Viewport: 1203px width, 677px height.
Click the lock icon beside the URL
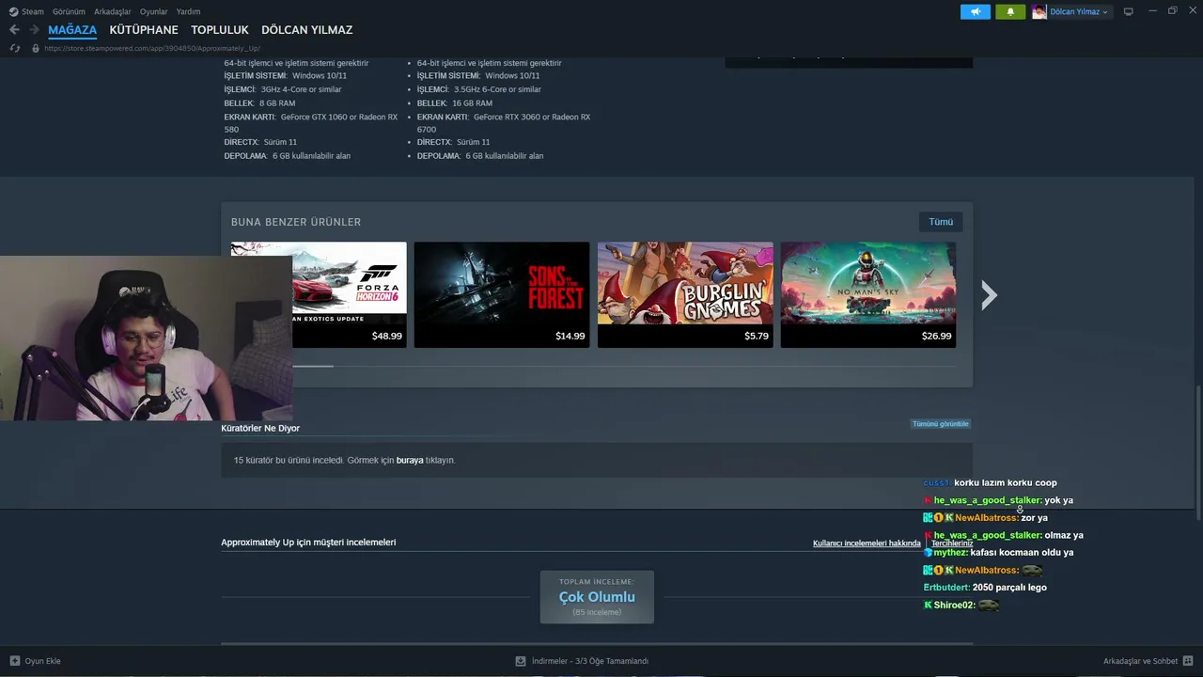pyautogui.click(x=36, y=48)
